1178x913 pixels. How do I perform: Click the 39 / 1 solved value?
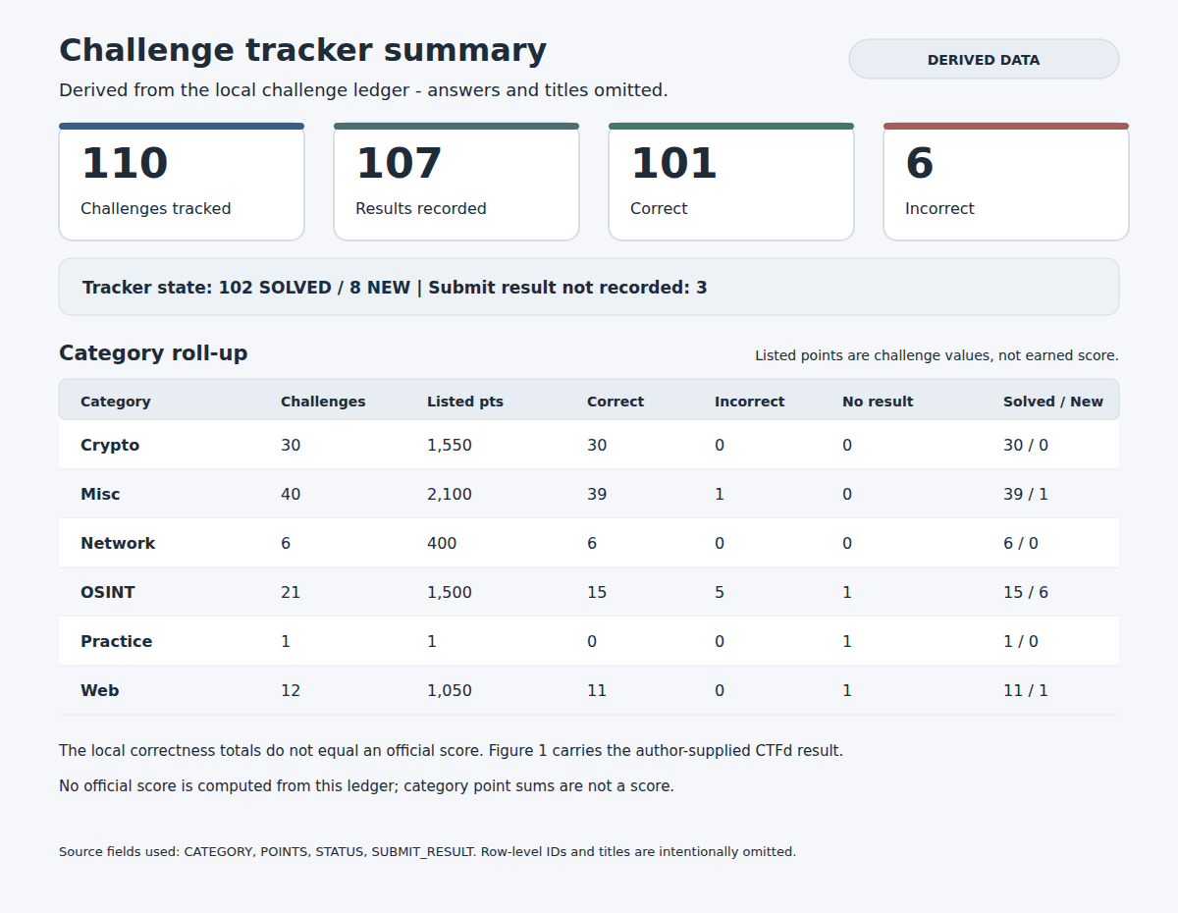(x=1026, y=494)
